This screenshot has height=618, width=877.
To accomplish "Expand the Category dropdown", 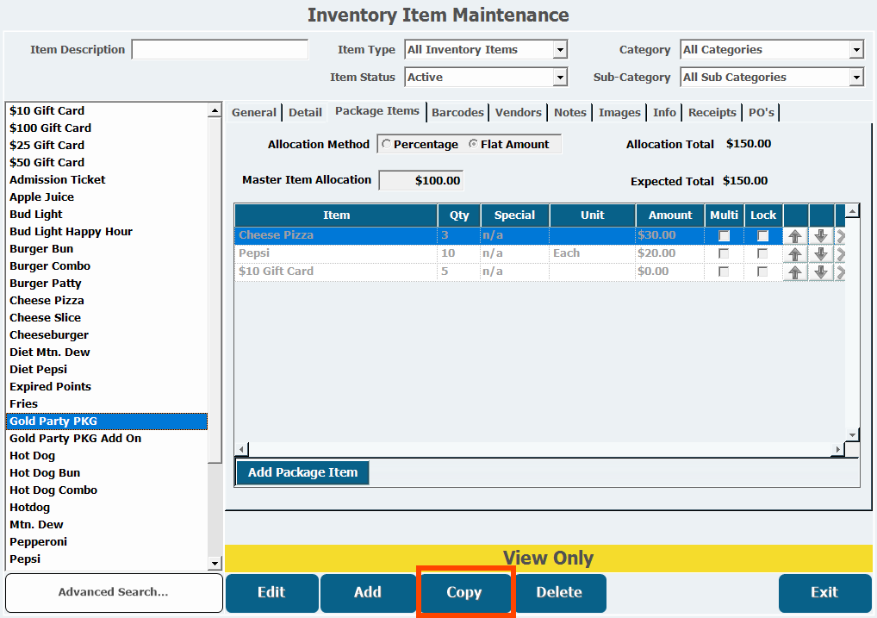I will point(855,51).
